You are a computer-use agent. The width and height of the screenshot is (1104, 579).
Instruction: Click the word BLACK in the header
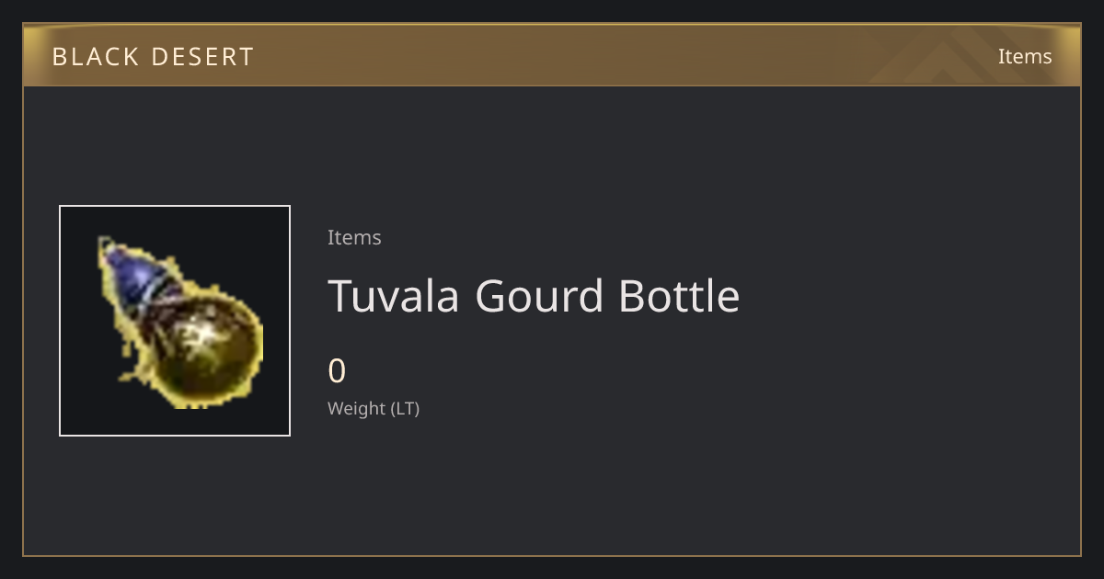pos(94,56)
